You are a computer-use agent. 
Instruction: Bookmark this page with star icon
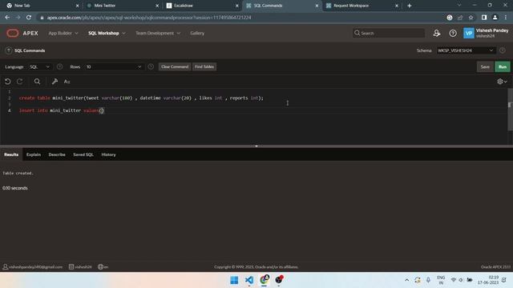point(471,18)
